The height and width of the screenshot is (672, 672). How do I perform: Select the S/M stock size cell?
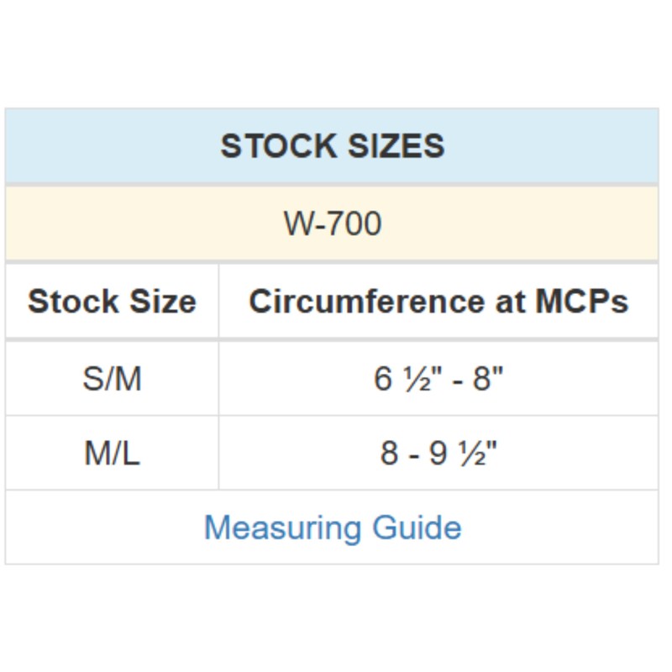click(x=112, y=379)
